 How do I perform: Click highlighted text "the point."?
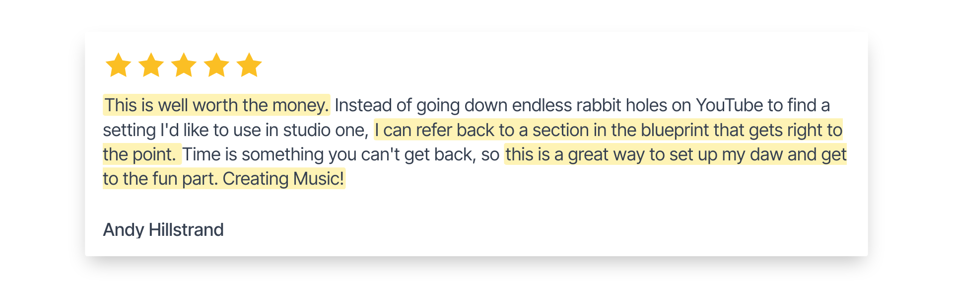(x=139, y=154)
